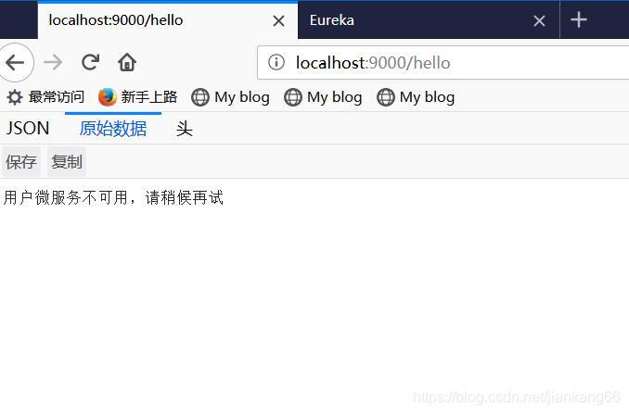The image size is (629, 414).
Task: Show site information for localhost
Action: click(x=276, y=62)
